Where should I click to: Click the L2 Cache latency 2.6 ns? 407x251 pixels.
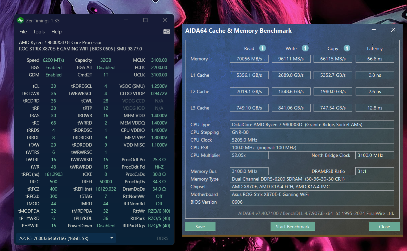point(375,91)
